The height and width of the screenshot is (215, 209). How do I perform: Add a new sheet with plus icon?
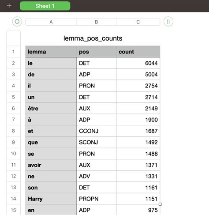tap(9, 6)
